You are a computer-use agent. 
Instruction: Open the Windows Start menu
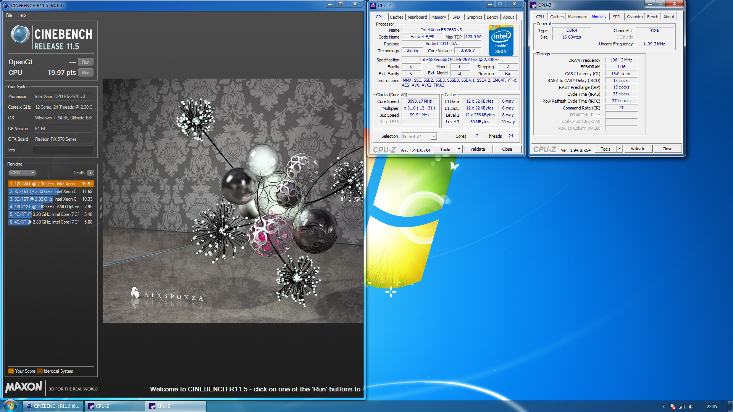(10, 406)
